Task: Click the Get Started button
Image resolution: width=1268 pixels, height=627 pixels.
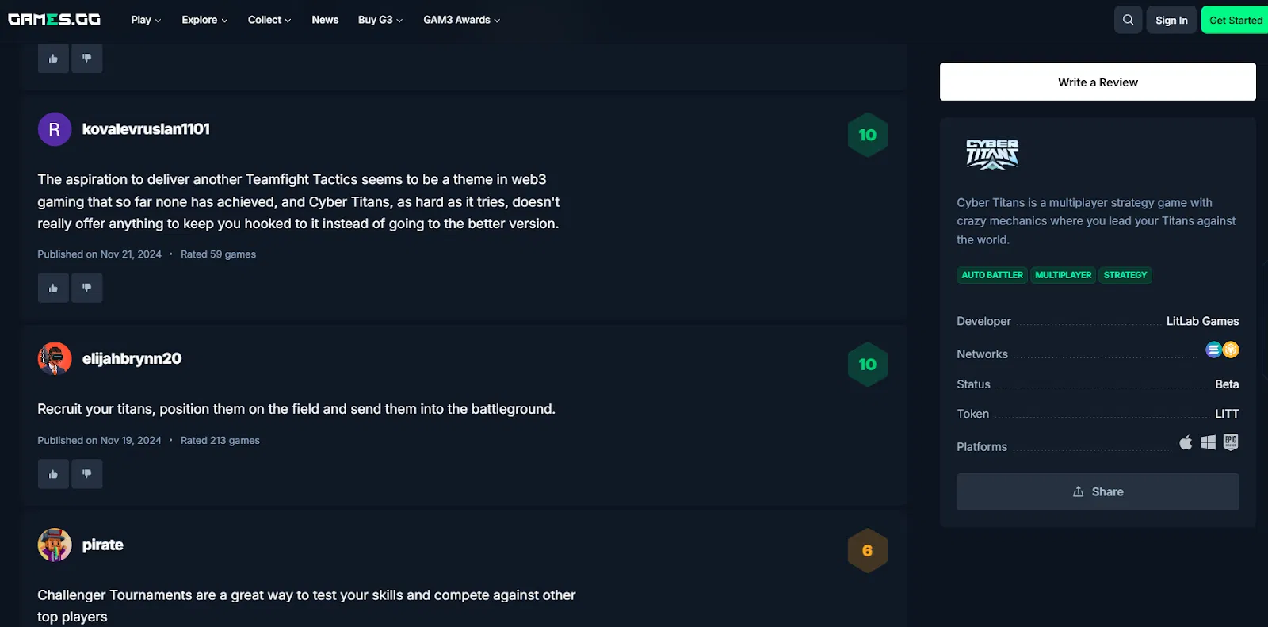Action: [1236, 20]
